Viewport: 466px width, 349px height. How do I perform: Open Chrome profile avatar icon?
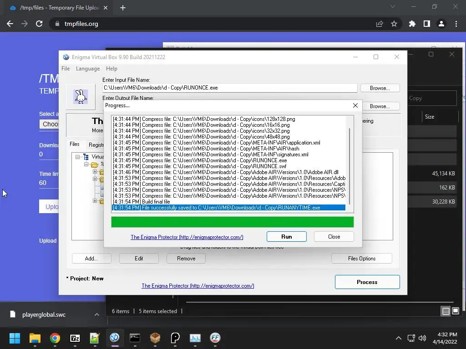point(441,24)
